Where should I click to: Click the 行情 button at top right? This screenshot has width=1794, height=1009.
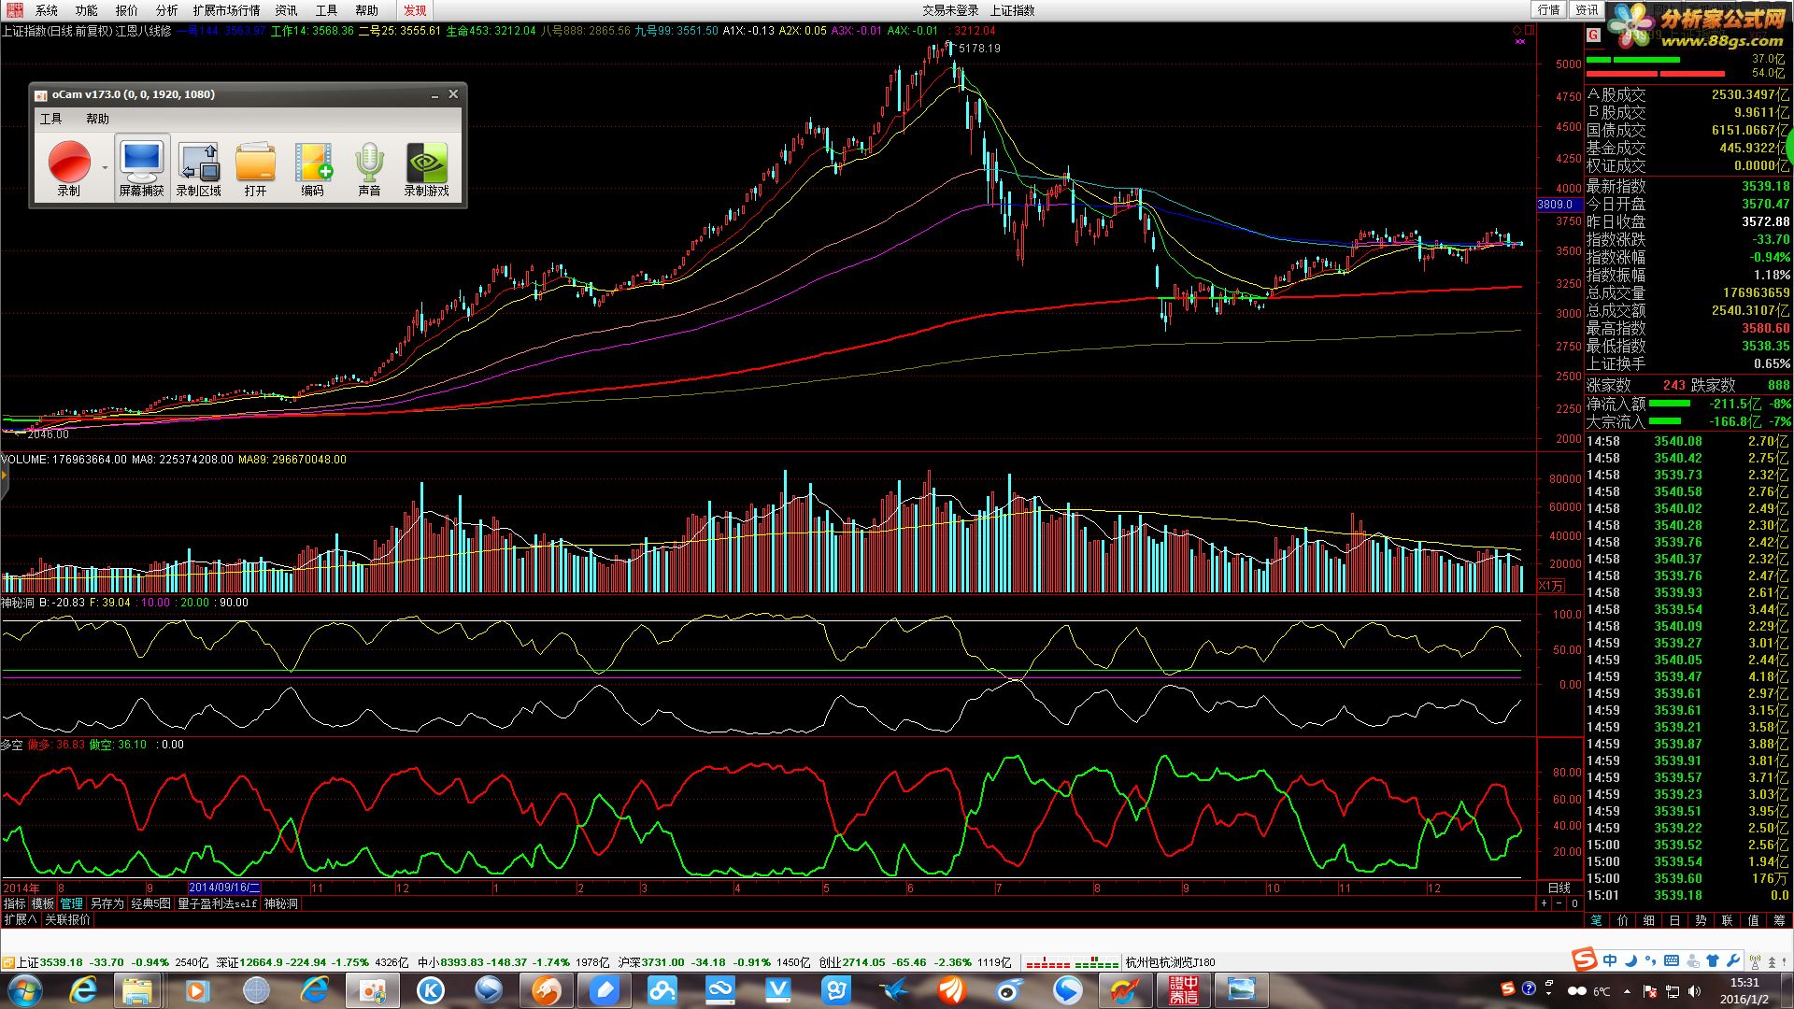click(1549, 9)
